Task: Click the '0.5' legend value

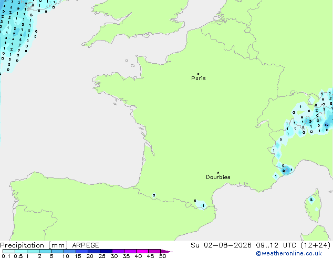Action: pyautogui.click(x=18, y=256)
